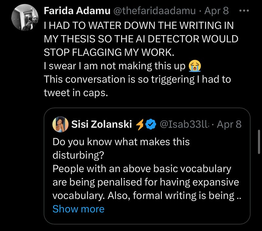Expand quoted tweet with Show more
262x231 pixels.
78,209
